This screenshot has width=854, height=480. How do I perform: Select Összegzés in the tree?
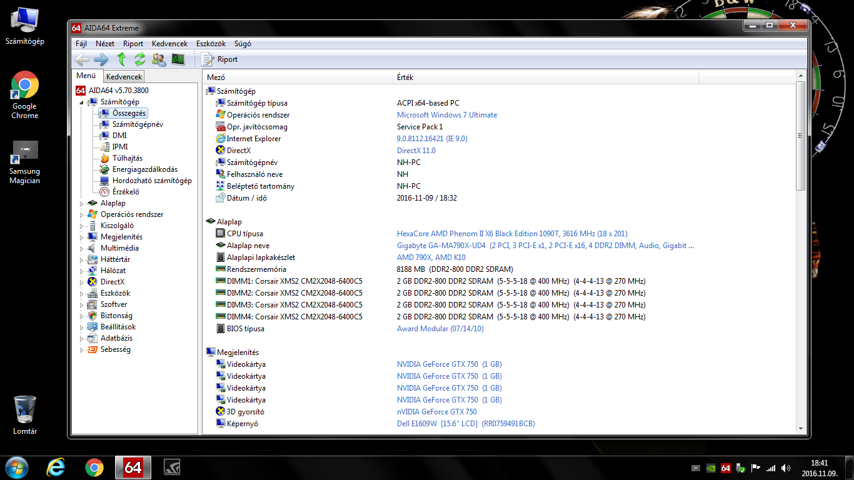tap(129, 113)
